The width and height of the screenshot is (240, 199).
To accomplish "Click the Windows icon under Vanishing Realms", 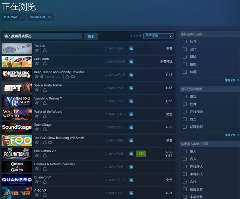I will pos(37,103).
